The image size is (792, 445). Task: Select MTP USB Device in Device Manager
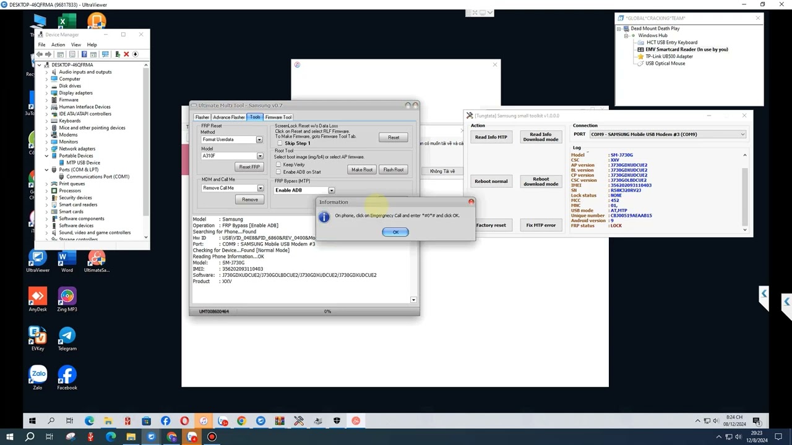[83, 163]
